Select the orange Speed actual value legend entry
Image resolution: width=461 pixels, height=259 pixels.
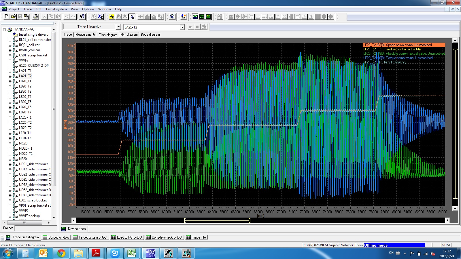pos(403,45)
